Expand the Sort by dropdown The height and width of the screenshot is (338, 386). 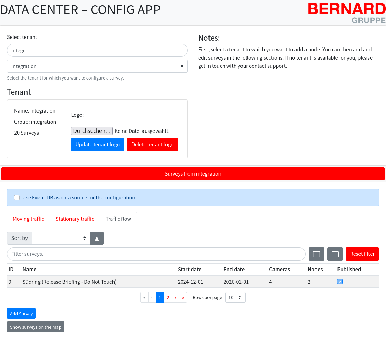coord(61,238)
